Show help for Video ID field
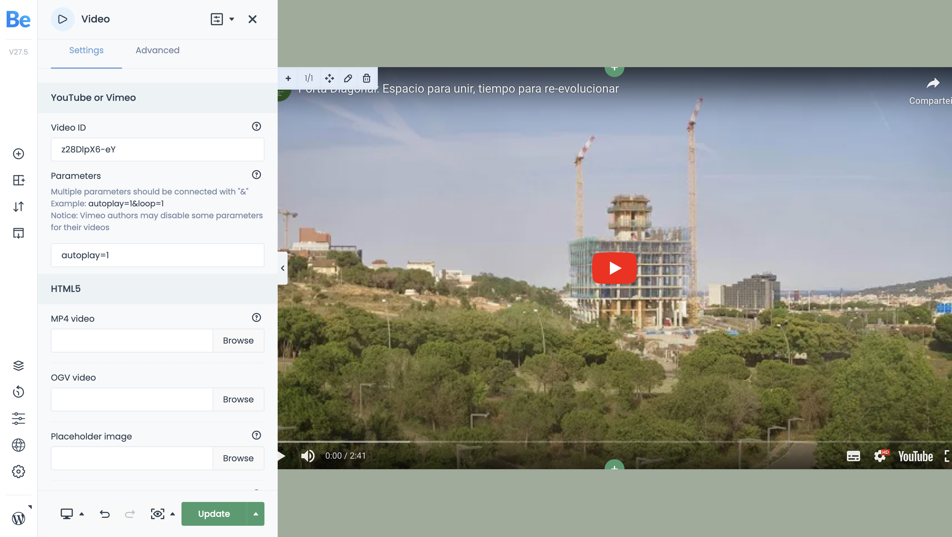This screenshot has width=952, height=537. (x=257, y=126)
